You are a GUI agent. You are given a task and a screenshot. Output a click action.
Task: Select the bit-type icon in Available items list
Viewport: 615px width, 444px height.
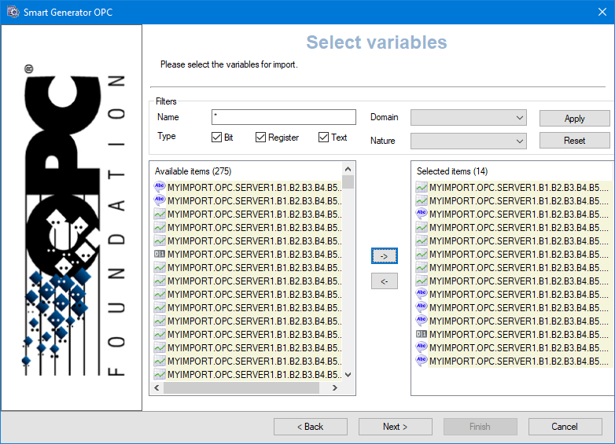coord(160,254)
